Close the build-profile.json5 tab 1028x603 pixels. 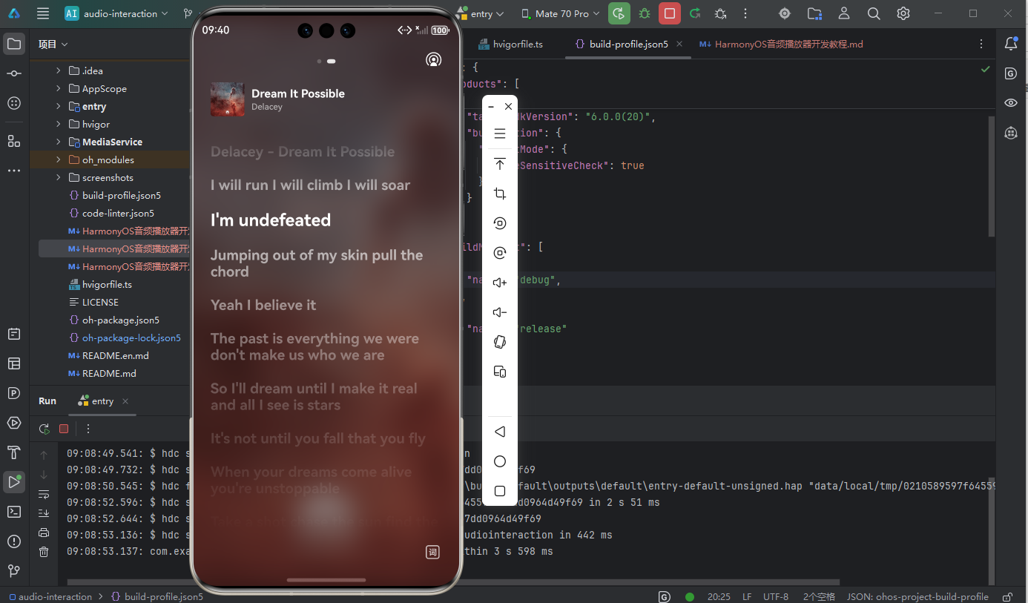(679, 44)
